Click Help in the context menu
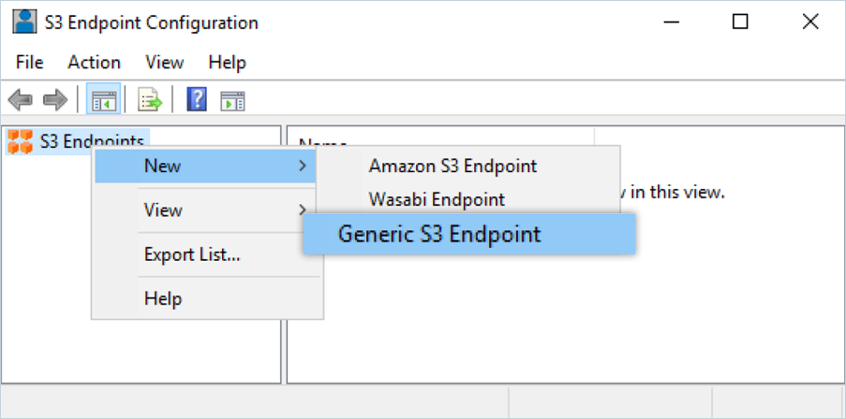The height and width of the screenshot is (419, 846). coord(163,299)
